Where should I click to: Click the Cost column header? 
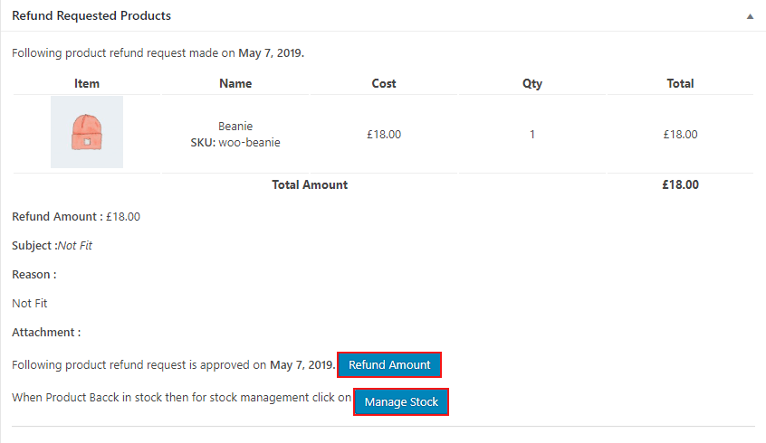click(x=384, y=83)
